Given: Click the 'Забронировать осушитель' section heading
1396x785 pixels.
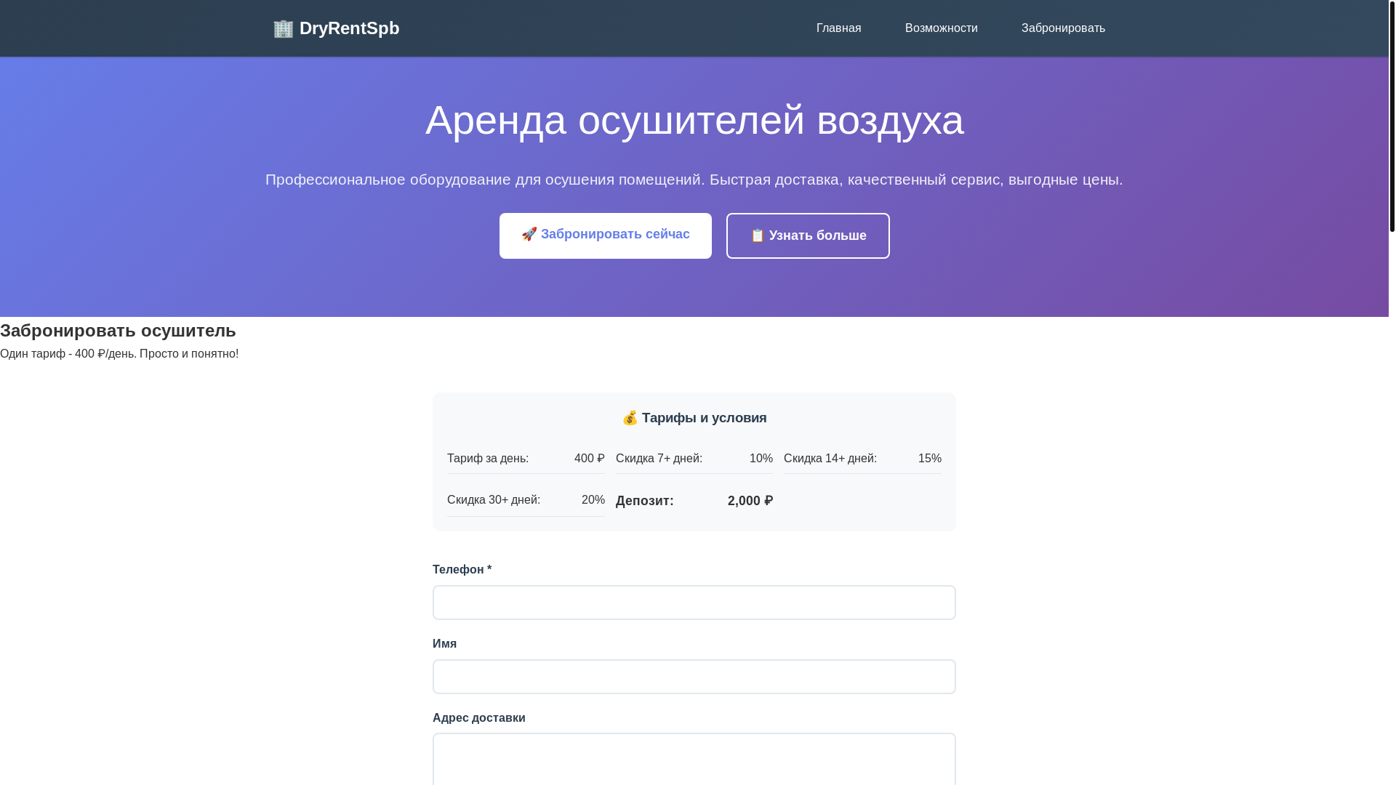Looking at the screenshot, I should (x=118, y=331).
